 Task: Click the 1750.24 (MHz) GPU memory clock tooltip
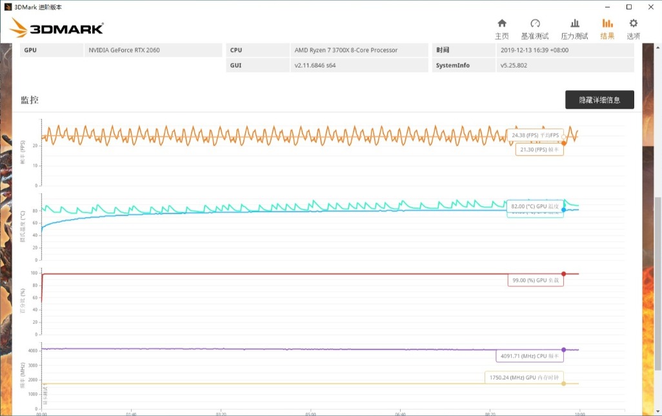(524, 377)
